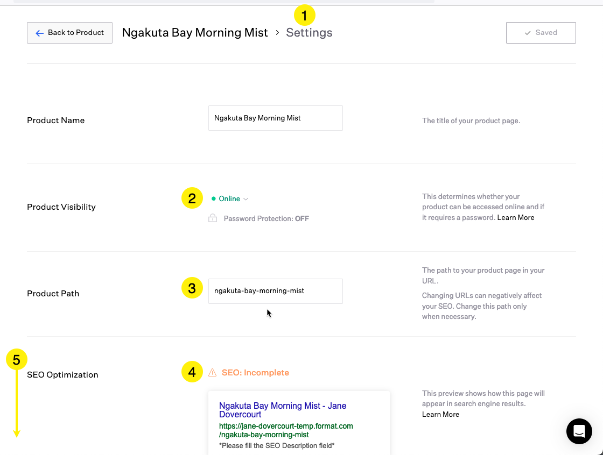Toggle Password Protection OFF setting

(266, 219)
